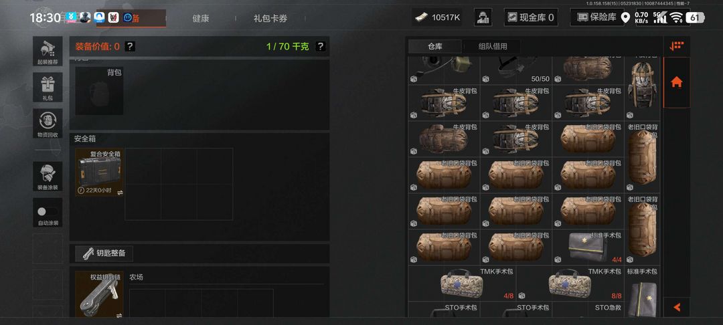Viewport: 723px width, 325px height.
Task: Open the 礼包卡券 tab
Action: pos(270,19)
